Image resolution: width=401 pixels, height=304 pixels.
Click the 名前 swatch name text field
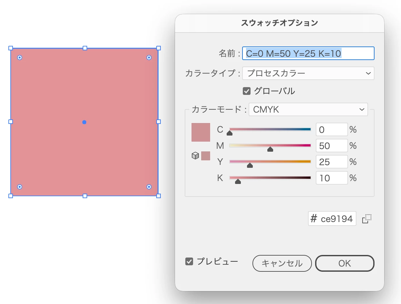tap(308, 53)
